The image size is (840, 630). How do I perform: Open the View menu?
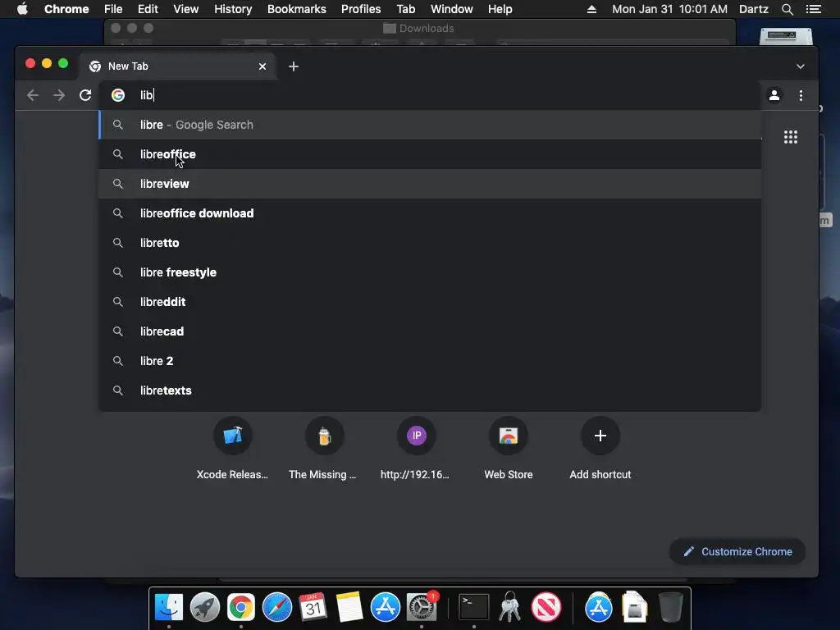click(186, 9)
